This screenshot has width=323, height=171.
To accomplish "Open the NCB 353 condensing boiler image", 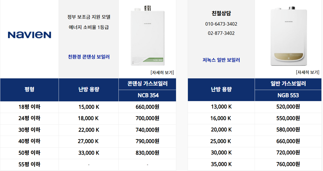I will pyautogui.click(x=147, y=36).
